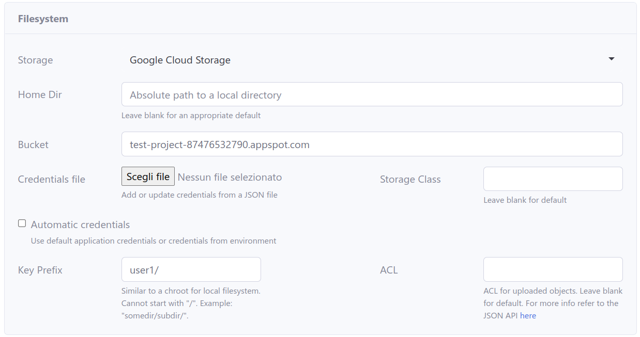Screen dimensions: 640x337
Task: Click the Filesystem section header
Action: (x=43, y=18)
